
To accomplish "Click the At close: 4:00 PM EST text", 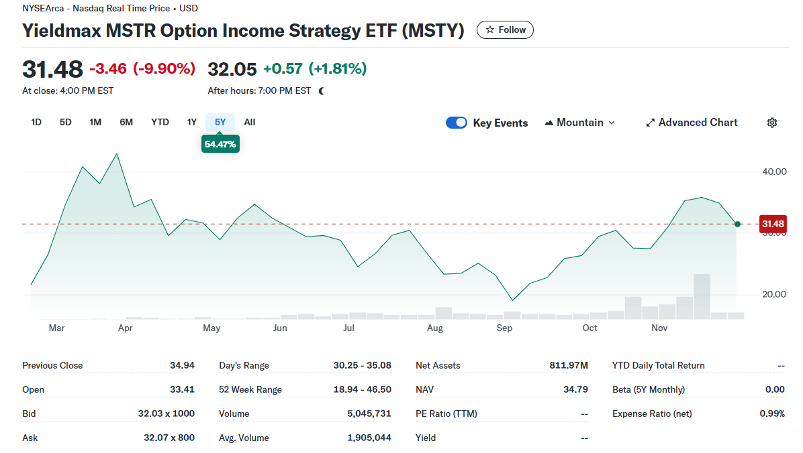I will click(68, 91).
